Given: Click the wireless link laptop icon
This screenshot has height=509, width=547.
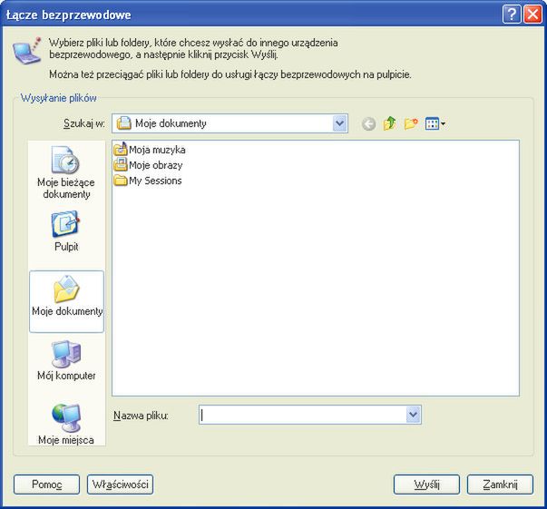Looking at the screenshot, I should point(27,51).
